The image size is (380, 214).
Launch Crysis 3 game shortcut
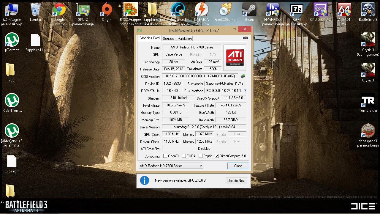pos(368,73)
